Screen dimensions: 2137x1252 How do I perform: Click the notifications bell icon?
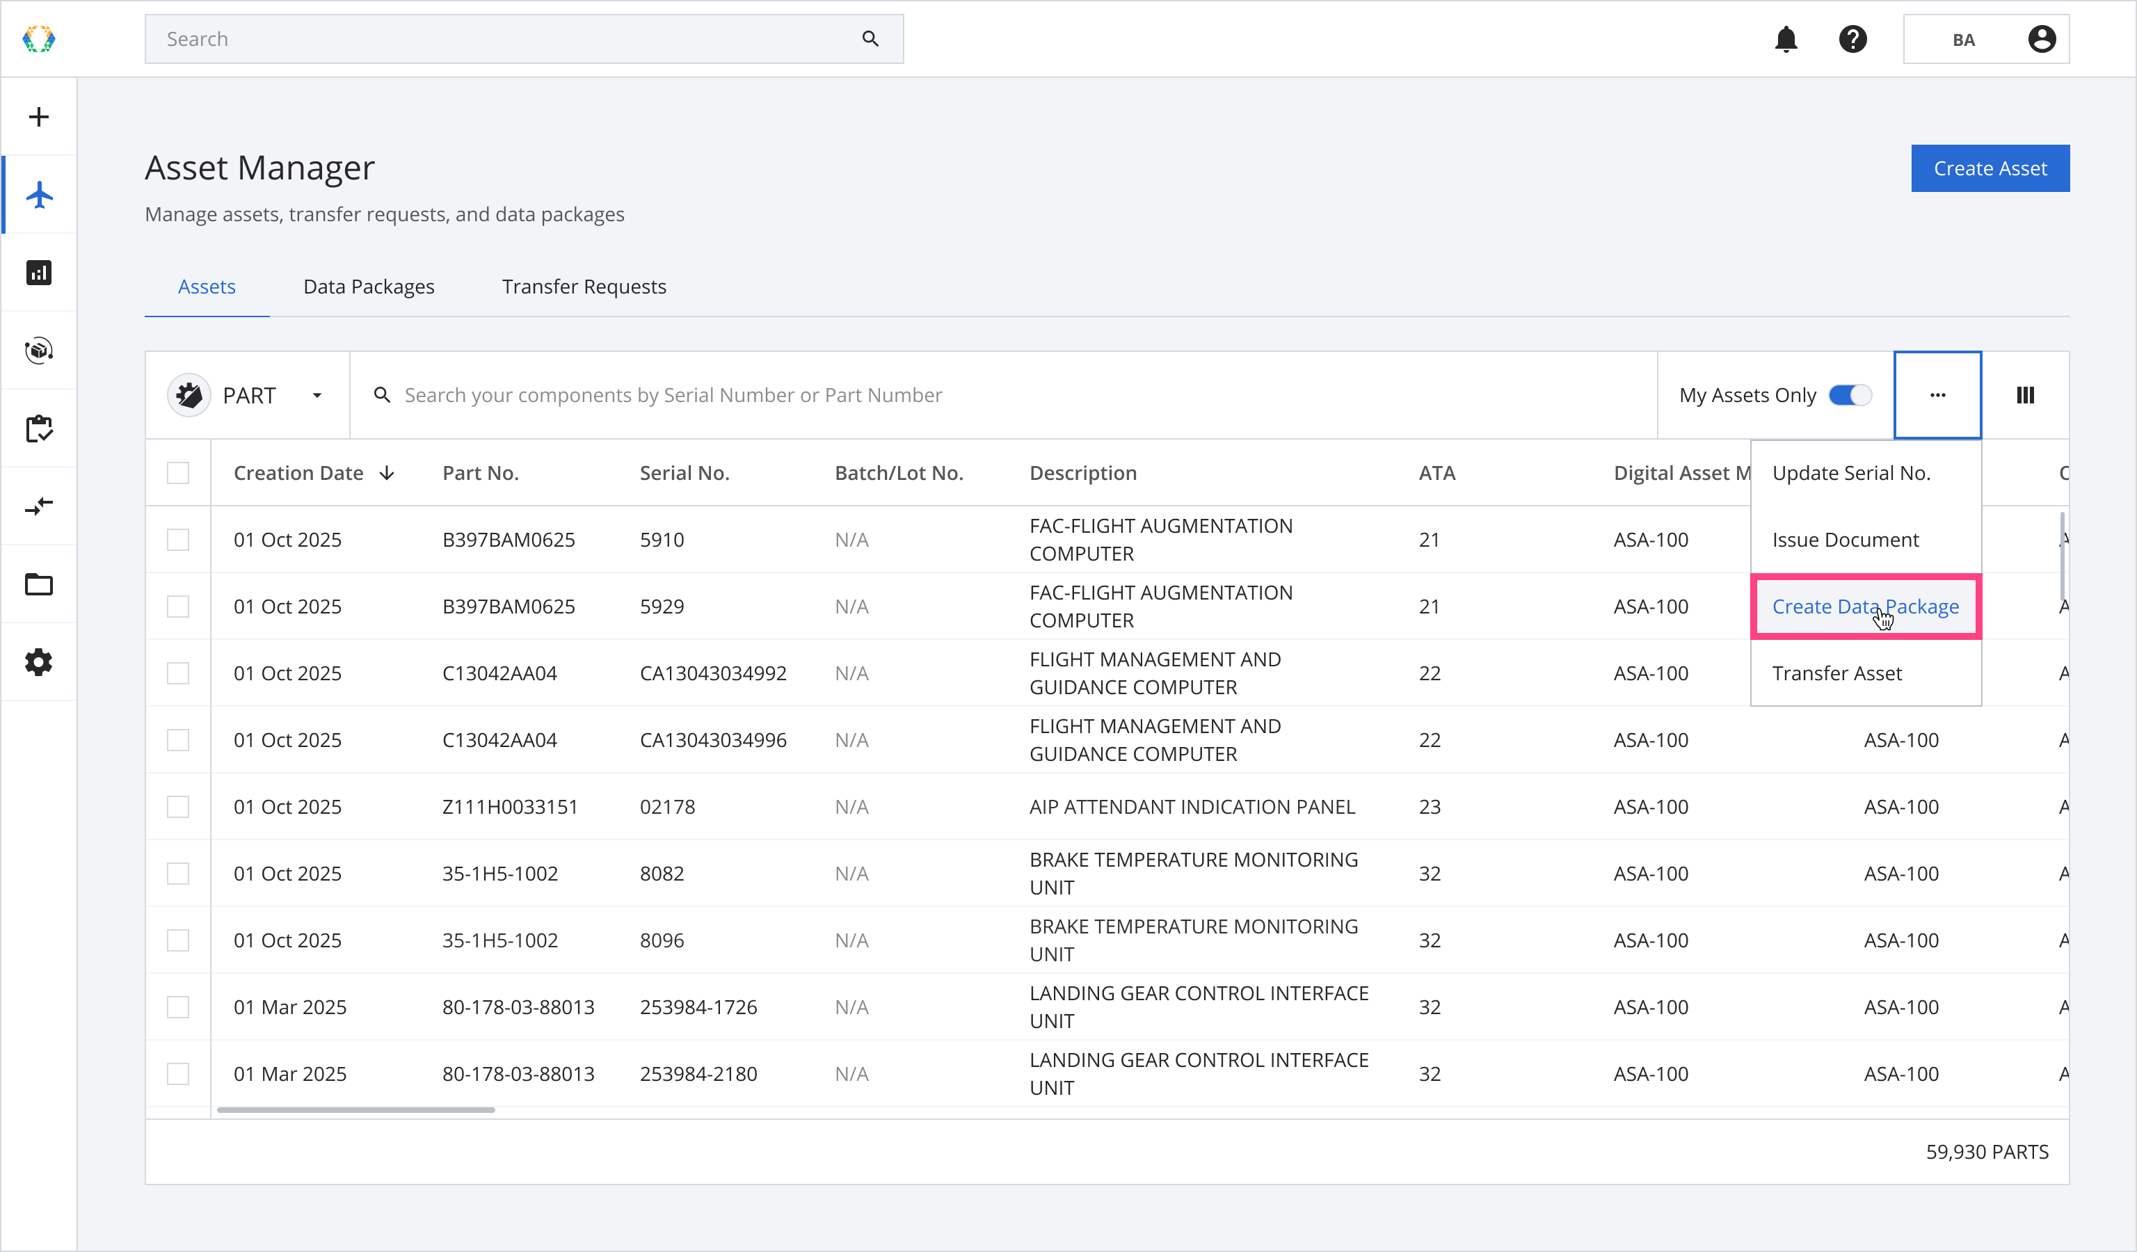1786,39
